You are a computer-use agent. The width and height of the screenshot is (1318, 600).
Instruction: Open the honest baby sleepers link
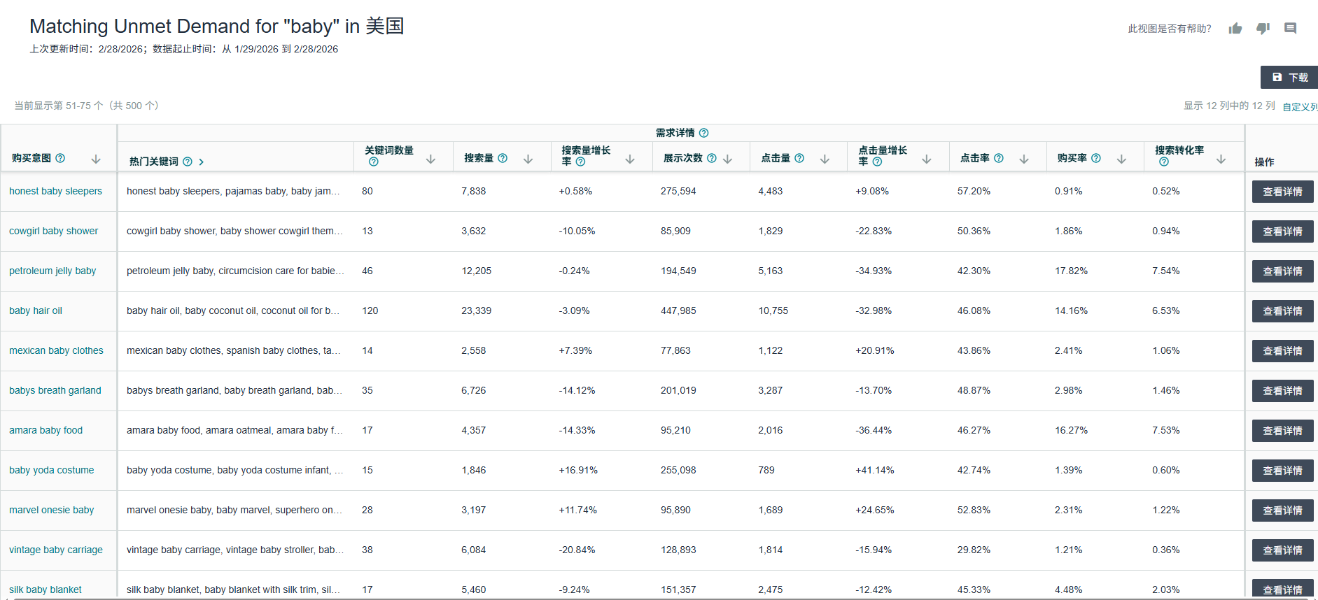click(x=55, y=191)
